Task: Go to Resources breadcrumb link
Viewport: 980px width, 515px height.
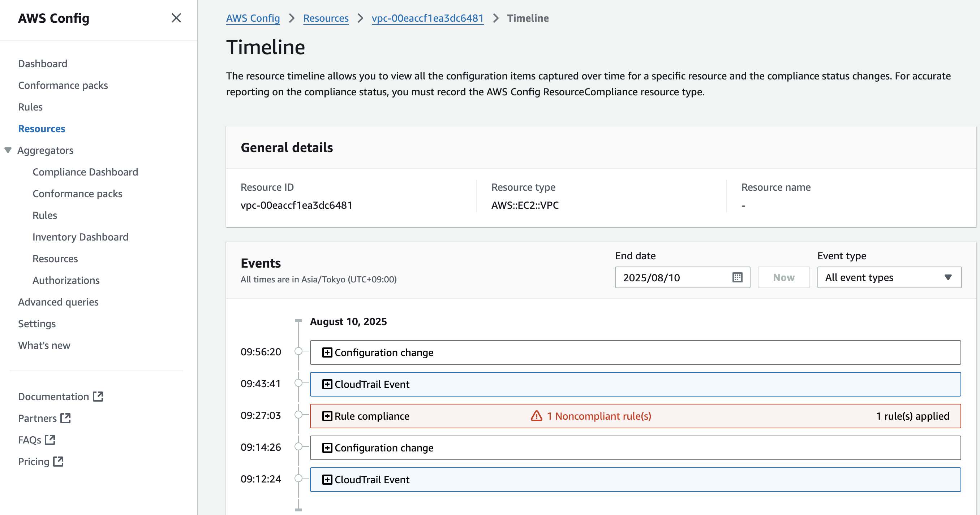Action: point(326,18)
